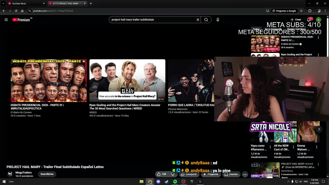Open the MegaTrailers channel avatar

(x=10, y=174)
